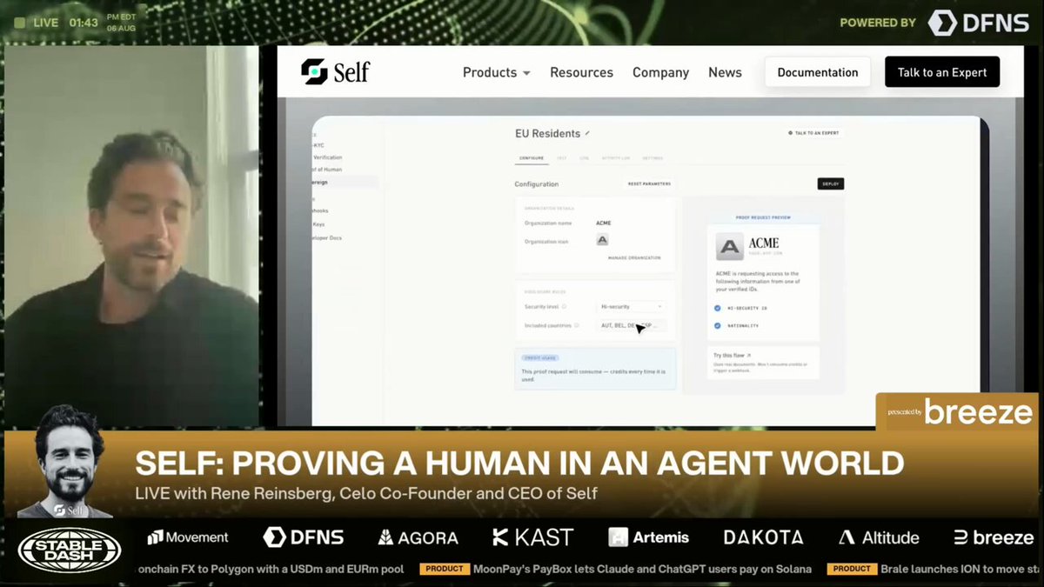Toggle the Hi-Security ID check mark
Viewport: 1044px width, 587px height.
(718, 308)
